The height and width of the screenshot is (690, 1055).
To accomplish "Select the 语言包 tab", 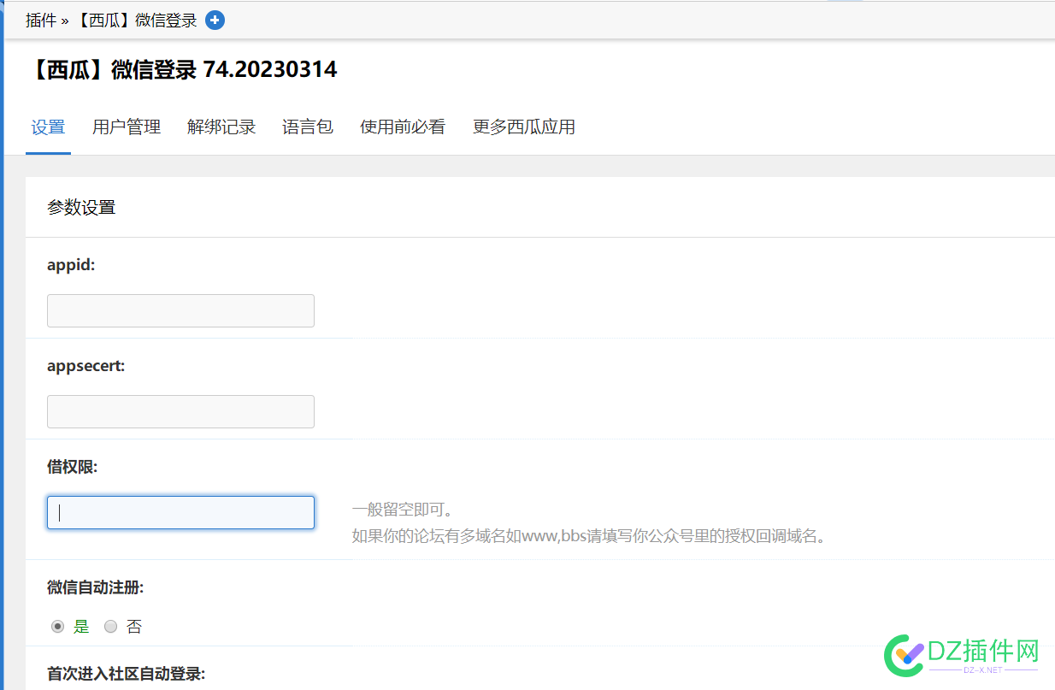I will click(x=308, y=127).
